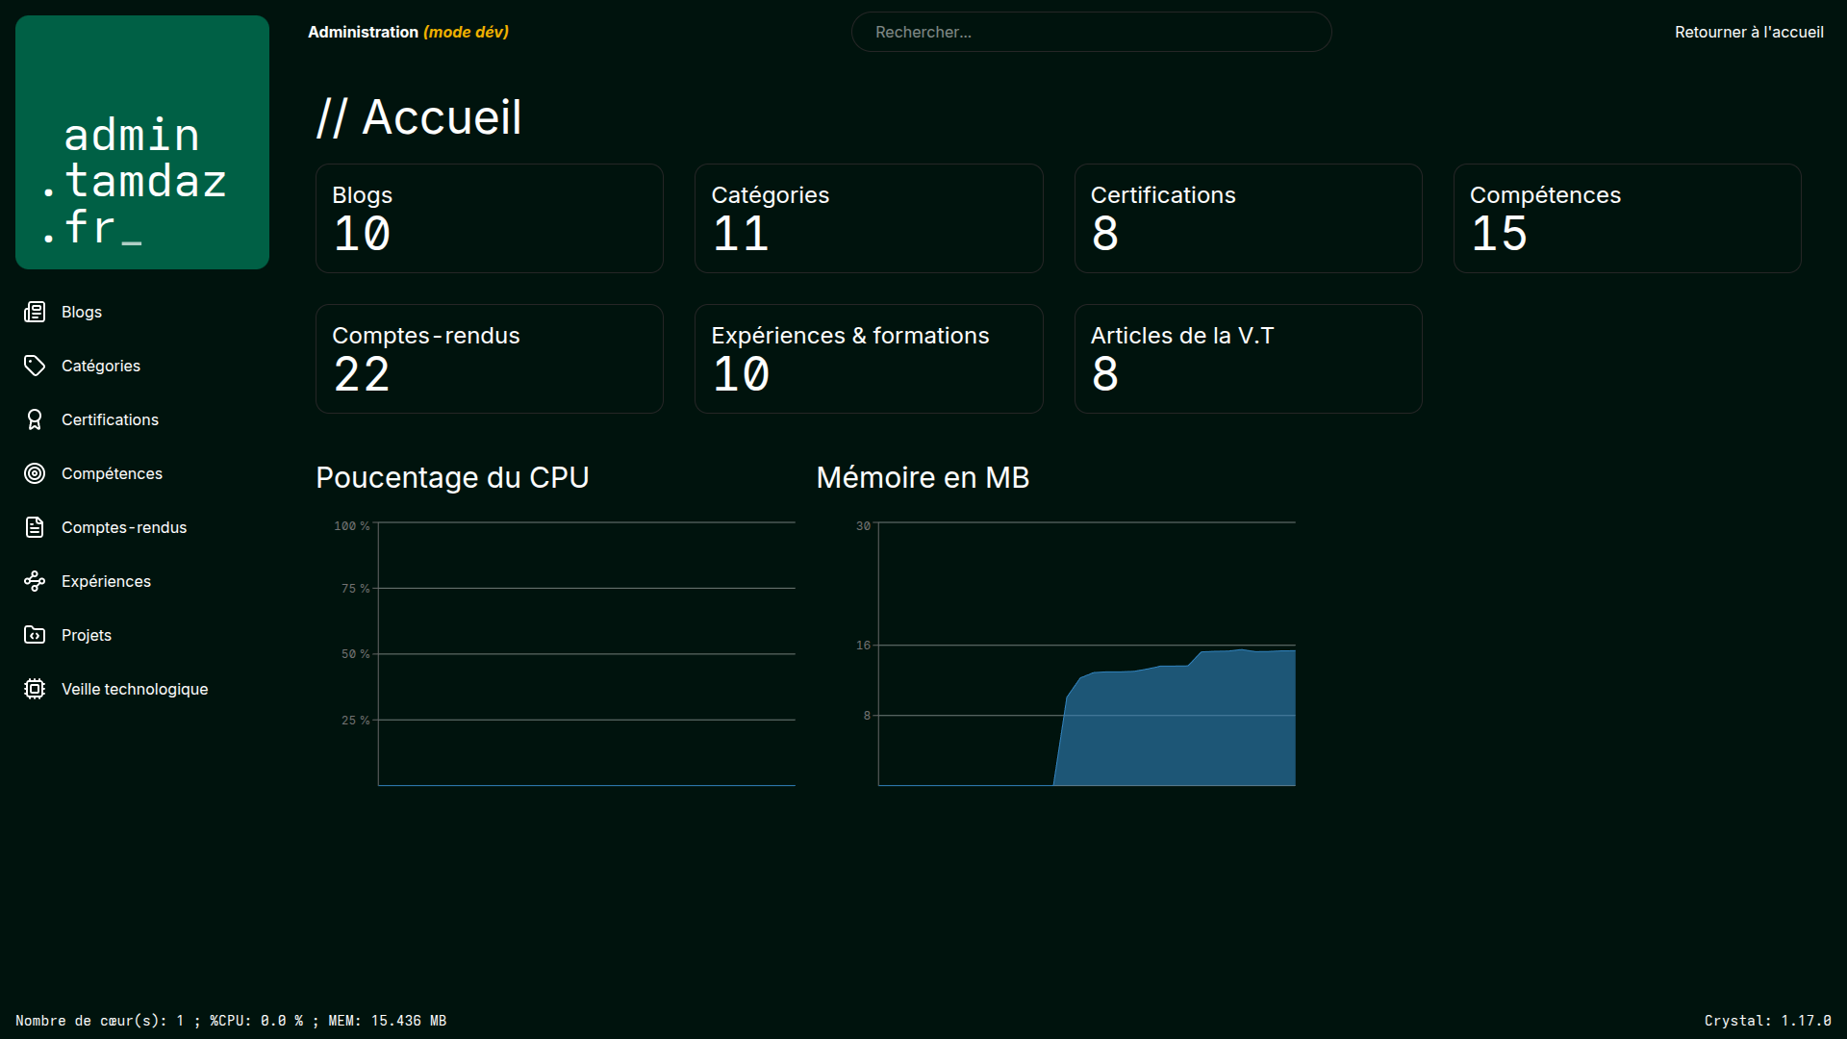This screenshot has width=1847, height=1039.
Task: Click the Retourner à l'accueil link
Action: point(1748,32)
